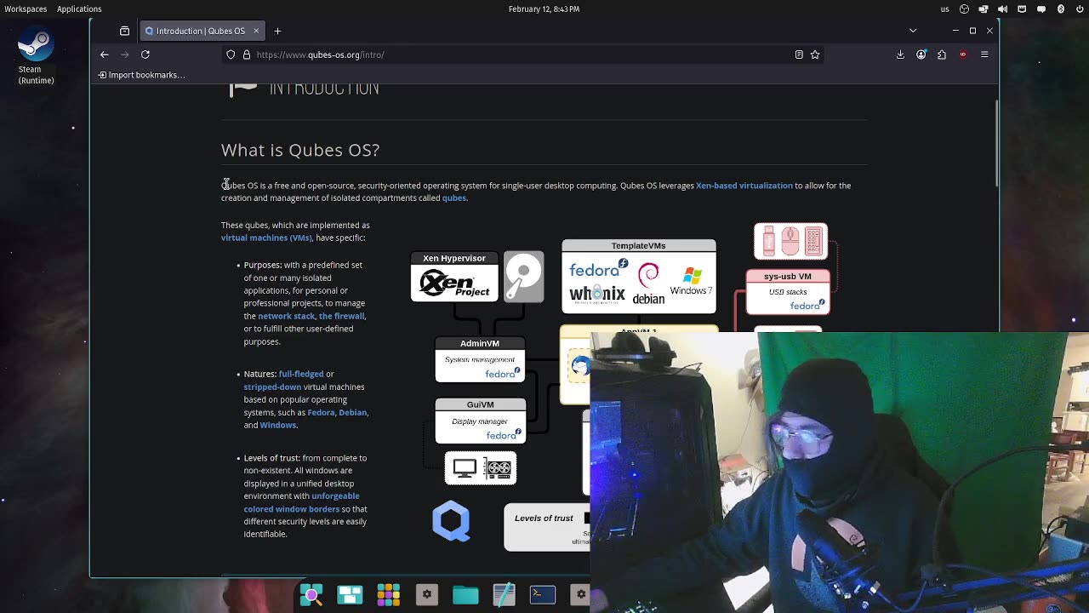Bookmark this page with star icon
The height and width of the screenshot is (613, 1089).
point(815,54)
